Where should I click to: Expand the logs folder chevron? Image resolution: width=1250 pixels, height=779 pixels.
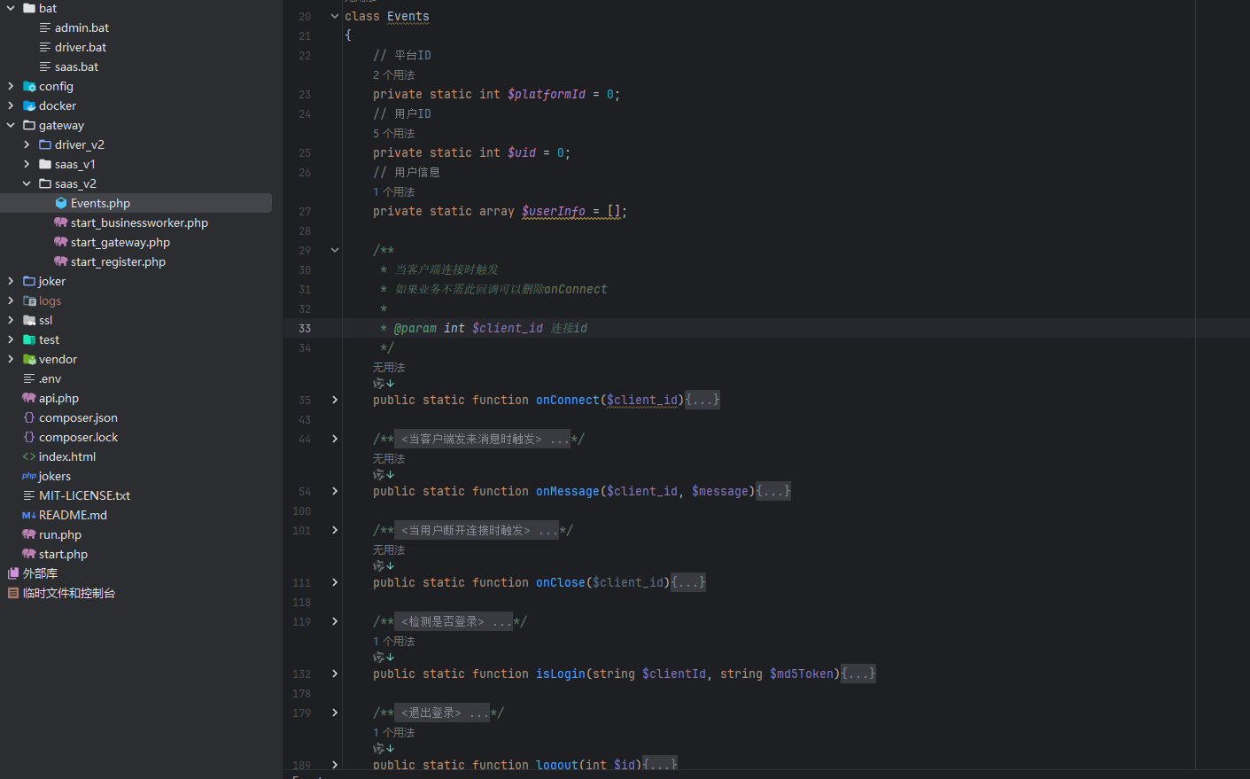(x=11, y=300)
